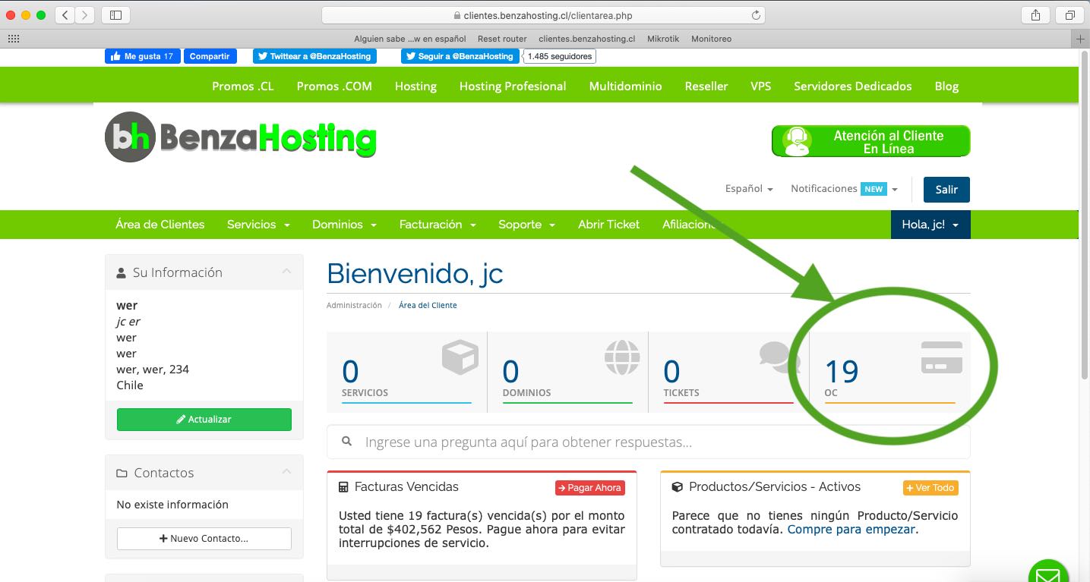Open Monitoreo bookmark
The width and height of the screenshot is (1090, 582).
(x=711, y=39)
